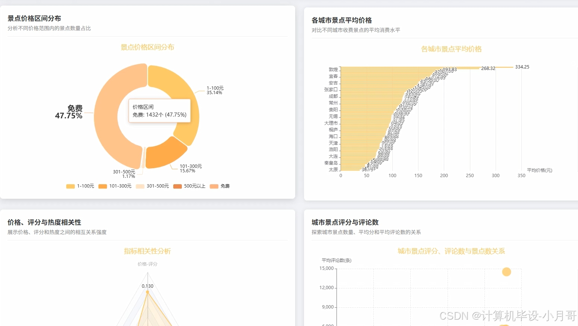The image size is (578, 326).
Task: Click the 101-300元 15.67% pie label
Action: coord(191,169)
